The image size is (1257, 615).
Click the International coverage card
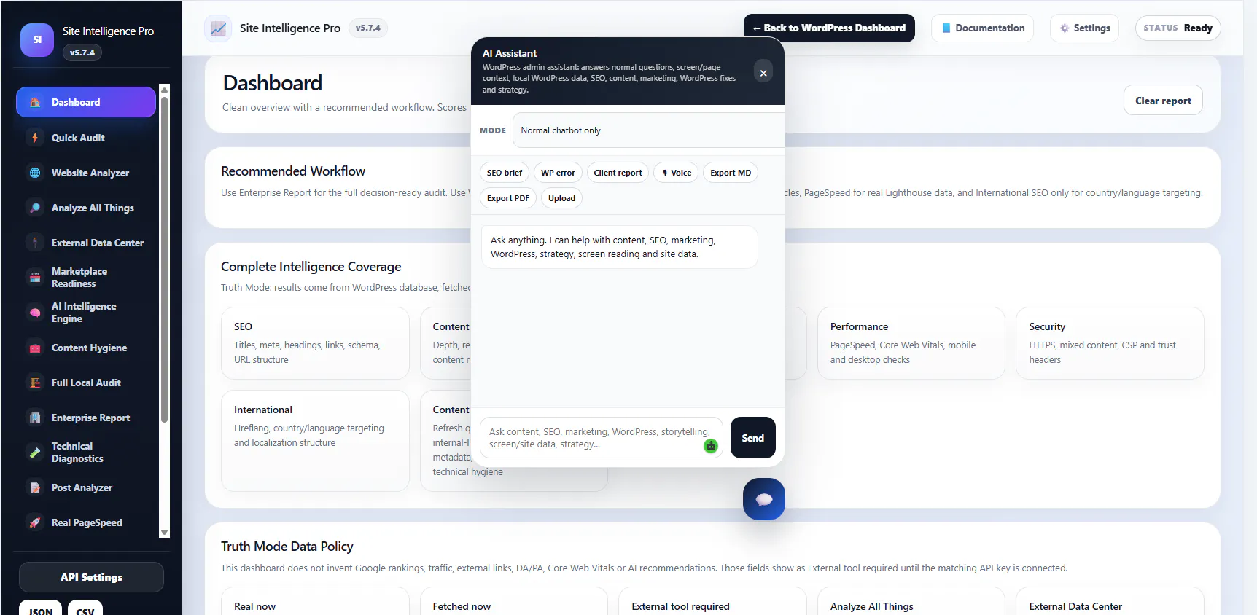315,441
